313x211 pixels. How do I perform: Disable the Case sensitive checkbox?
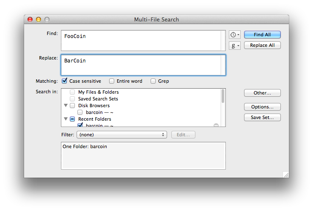(x=64, y=81)
